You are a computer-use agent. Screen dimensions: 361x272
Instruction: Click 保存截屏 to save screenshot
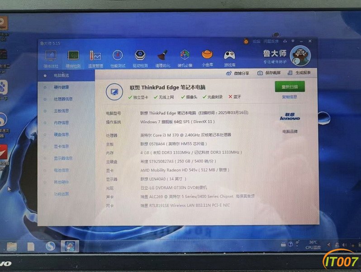pyautogui.click(x=269, y=73)
